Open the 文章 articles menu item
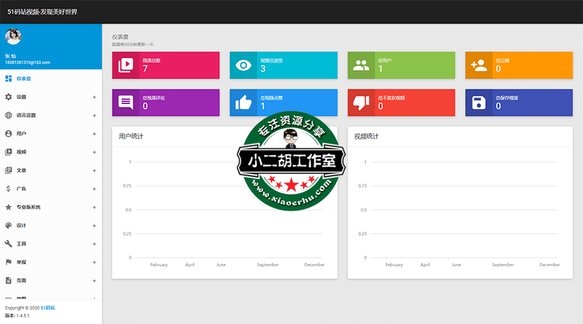This screenshot has width=583, height=324. 21,170
